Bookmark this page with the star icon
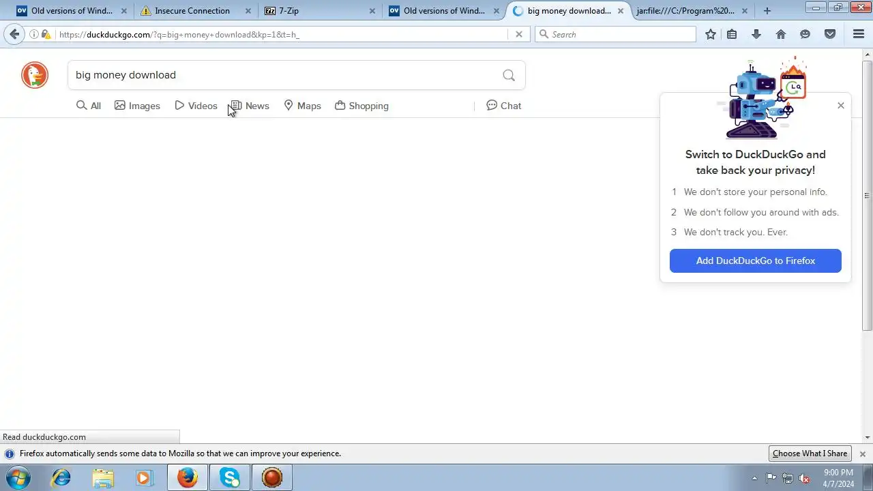The height and width of the screenshot is (491, 873). (711, 34)
